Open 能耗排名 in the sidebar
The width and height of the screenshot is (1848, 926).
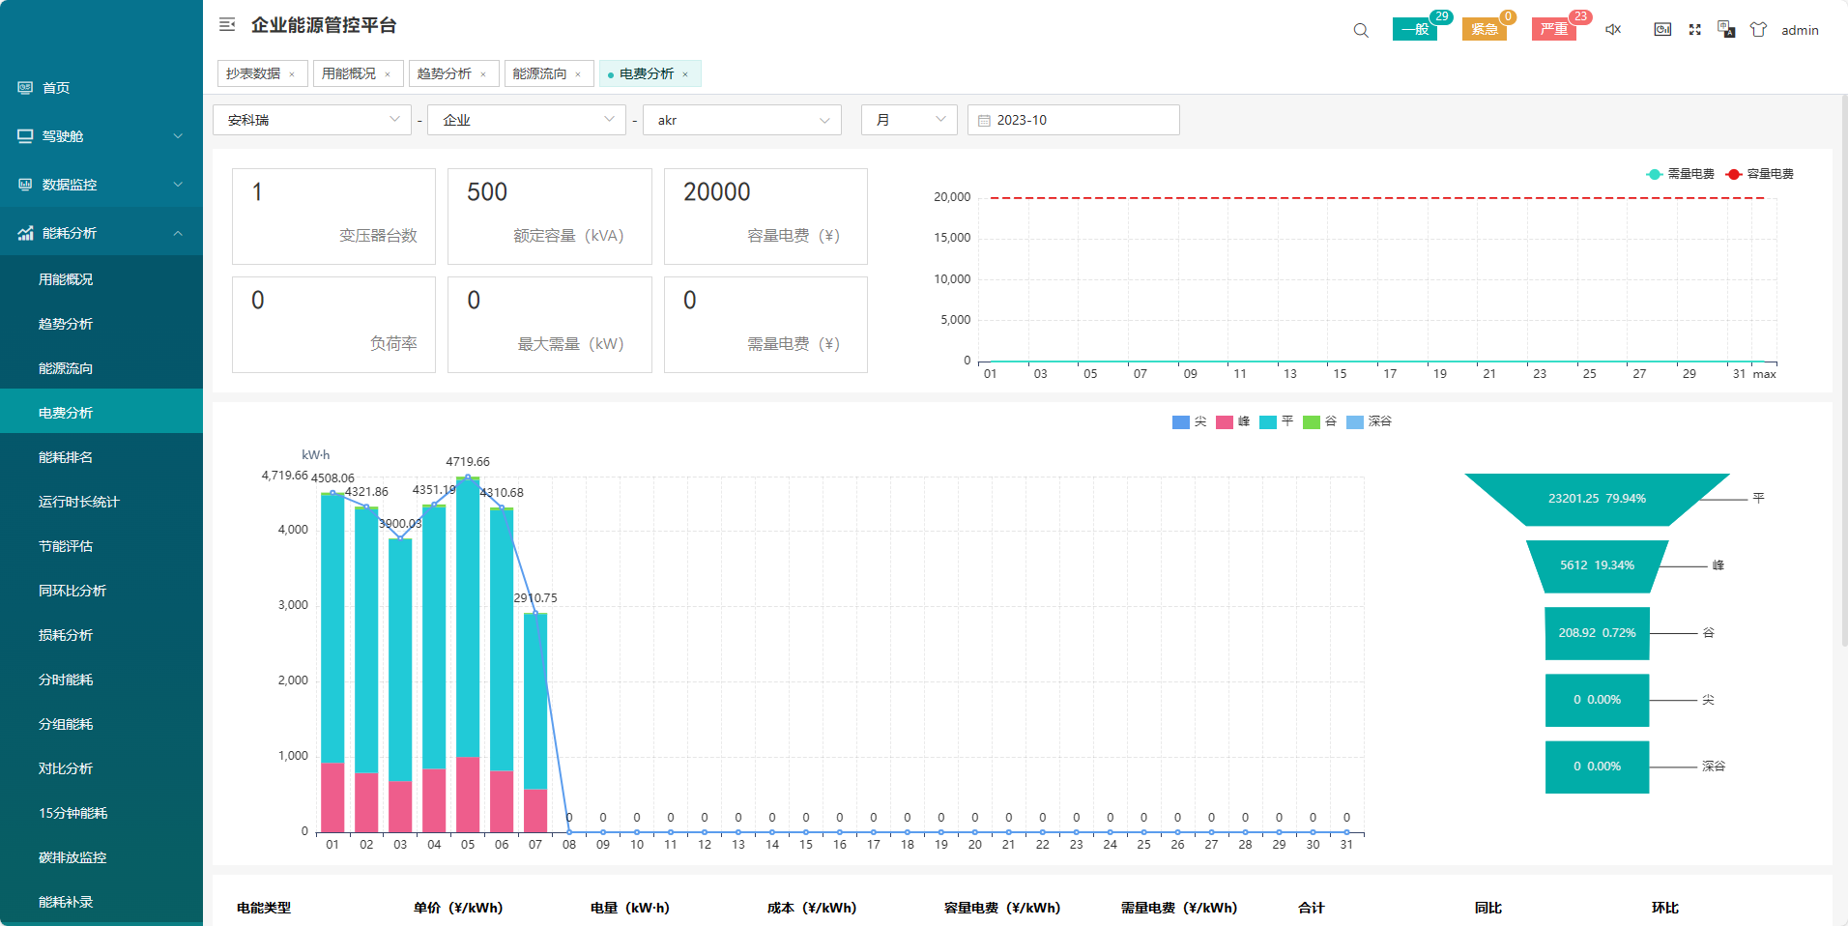click(66, 457)
